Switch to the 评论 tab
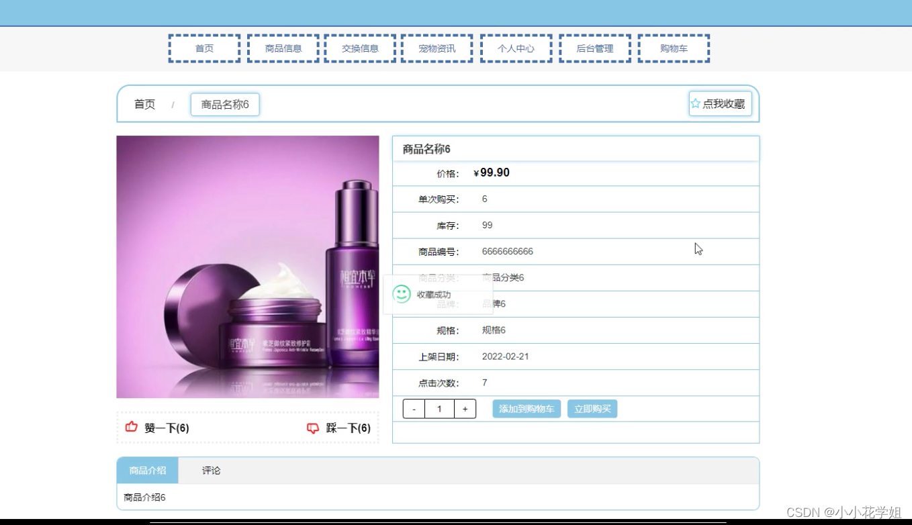This screenshot has height=525, width=912. (212, 471)
